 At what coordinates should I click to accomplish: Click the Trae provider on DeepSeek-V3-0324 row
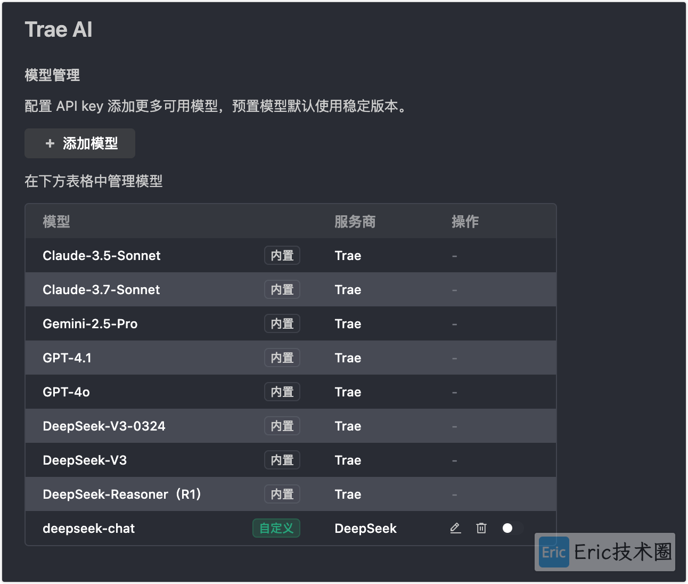click(348, 426)
